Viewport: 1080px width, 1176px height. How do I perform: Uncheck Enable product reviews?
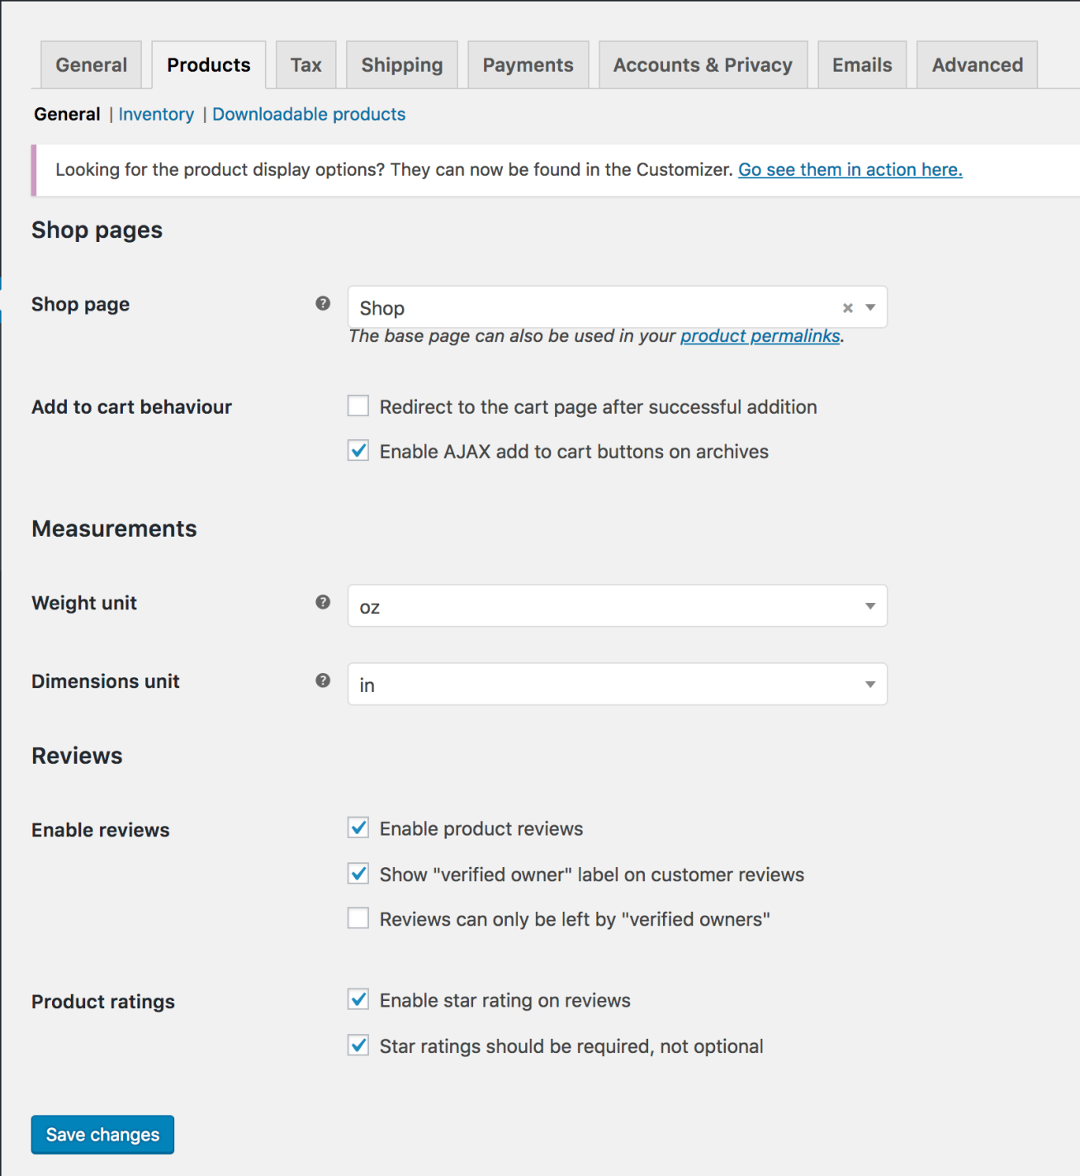click(358, 827)
